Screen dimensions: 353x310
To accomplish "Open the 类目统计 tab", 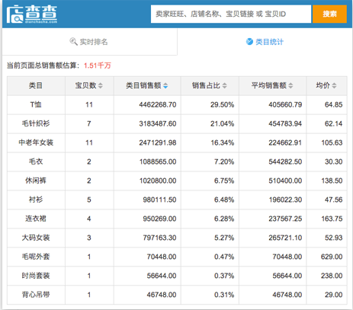I will point(265,42).
